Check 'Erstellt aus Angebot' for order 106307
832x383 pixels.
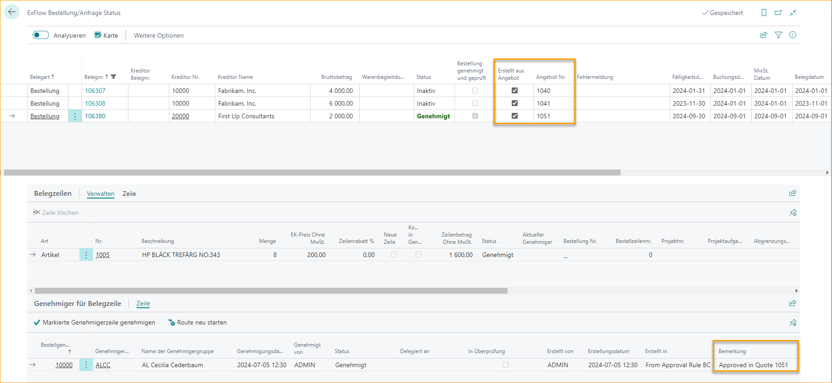pos(514,91)
